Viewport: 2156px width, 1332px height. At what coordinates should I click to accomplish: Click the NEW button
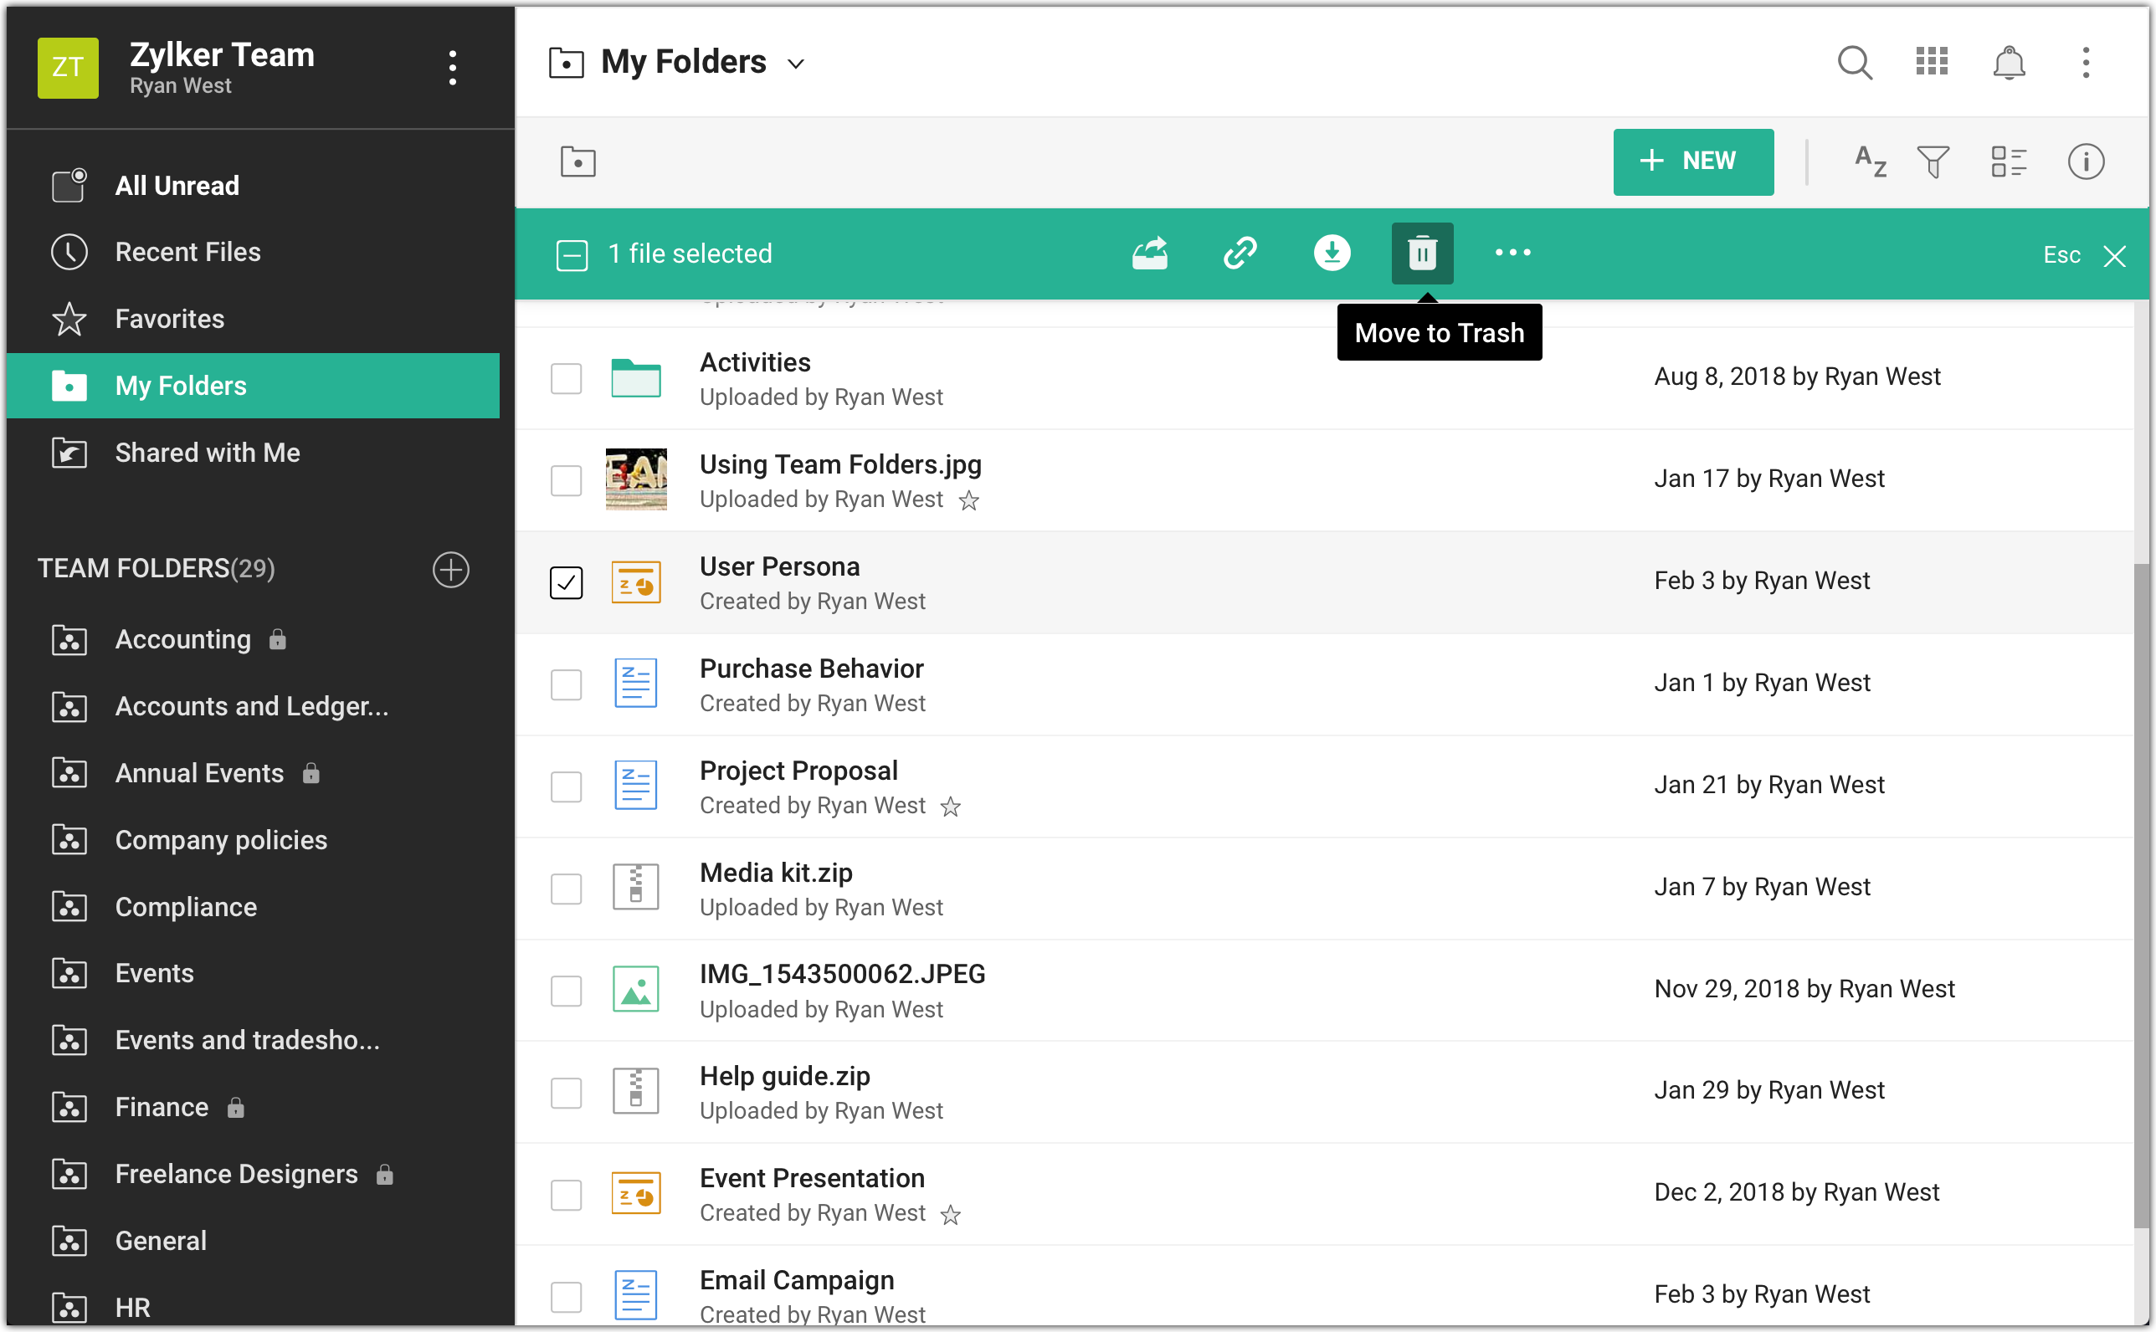tap(1692, 162)
